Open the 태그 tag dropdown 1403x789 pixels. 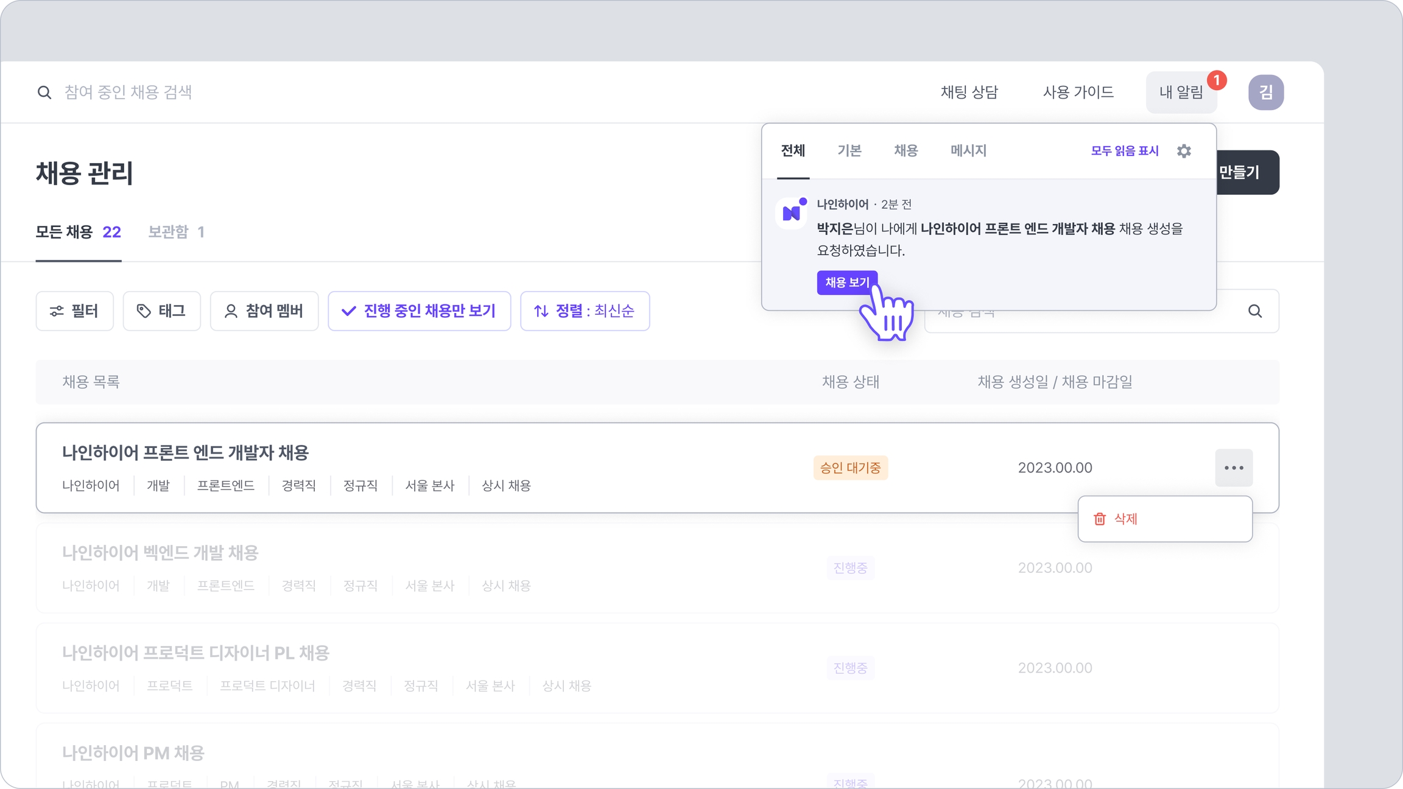pos(161,311)
